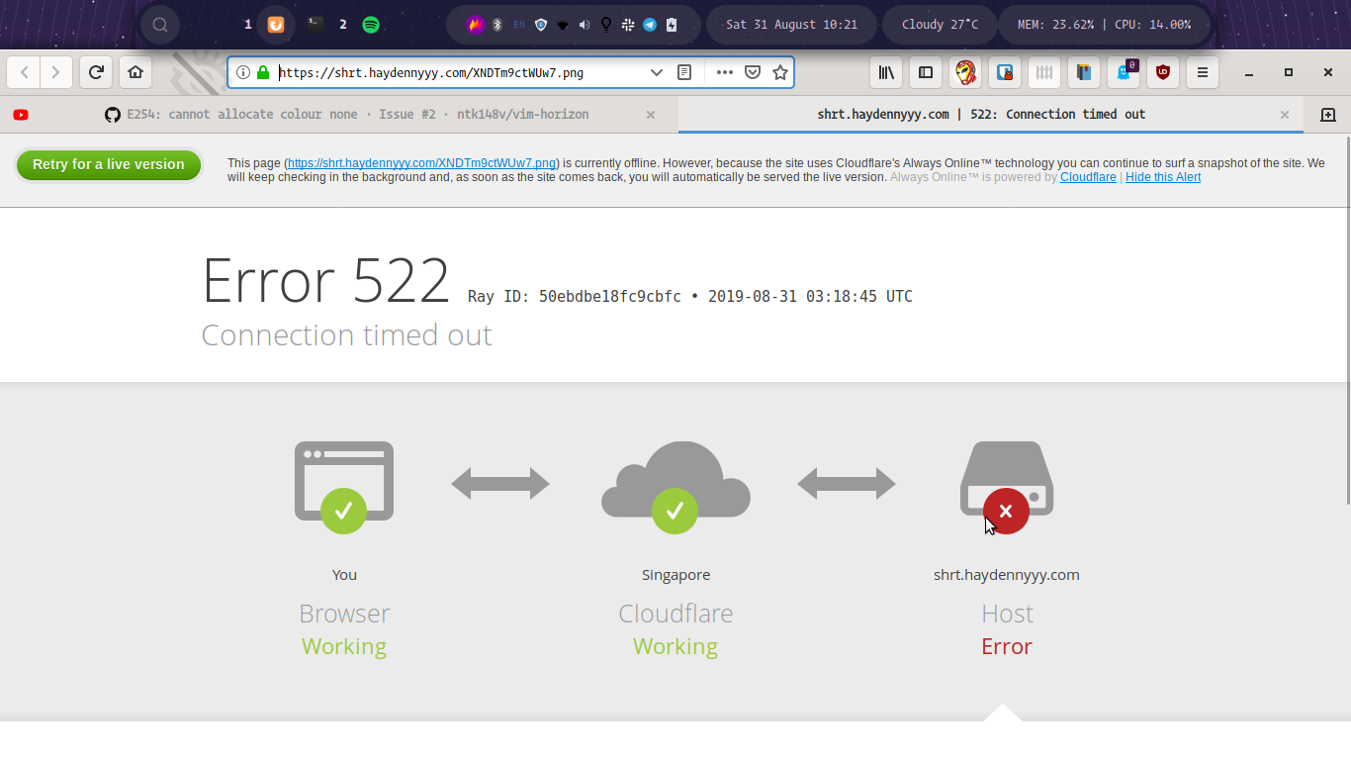Toggle reader view in address bar
The width and height of the screenshot is (1351, 760).
(684, 72)
